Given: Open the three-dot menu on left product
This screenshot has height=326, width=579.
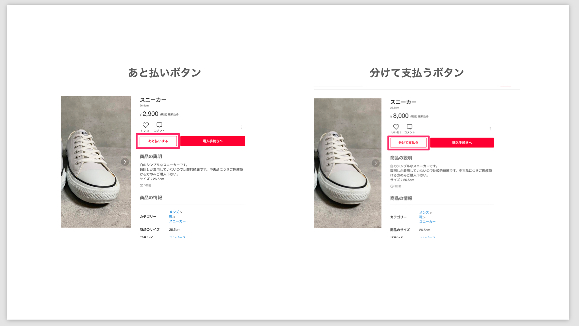Looking at the screenshot, I should [241, 127].
